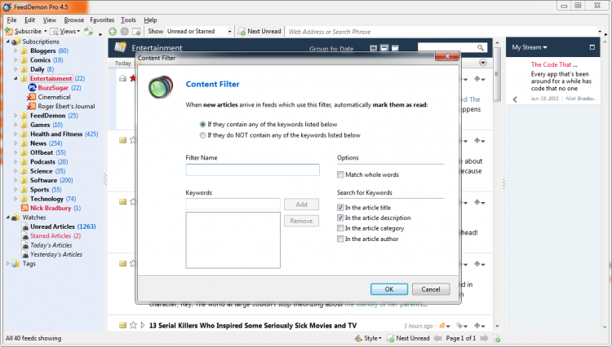This screenshot has height=347, width=612.
Task: Click Cancel in Content Filter dialog
Action: (431, 289)
